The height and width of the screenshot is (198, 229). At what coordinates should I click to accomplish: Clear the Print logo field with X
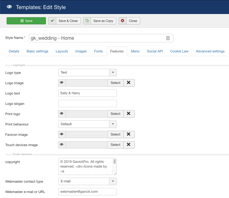(129, 114)
